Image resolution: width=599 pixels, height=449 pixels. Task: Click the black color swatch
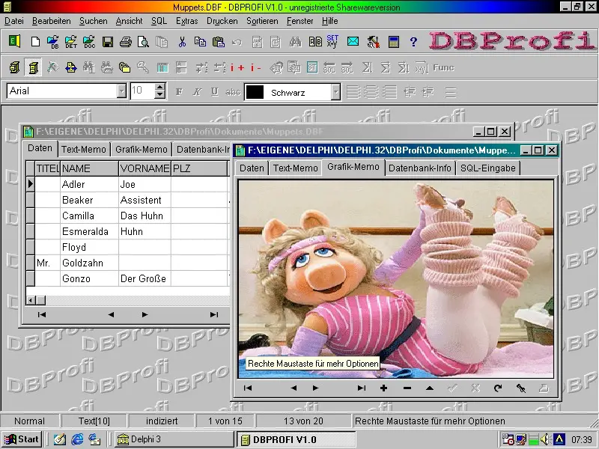click(x=255, y=92)
